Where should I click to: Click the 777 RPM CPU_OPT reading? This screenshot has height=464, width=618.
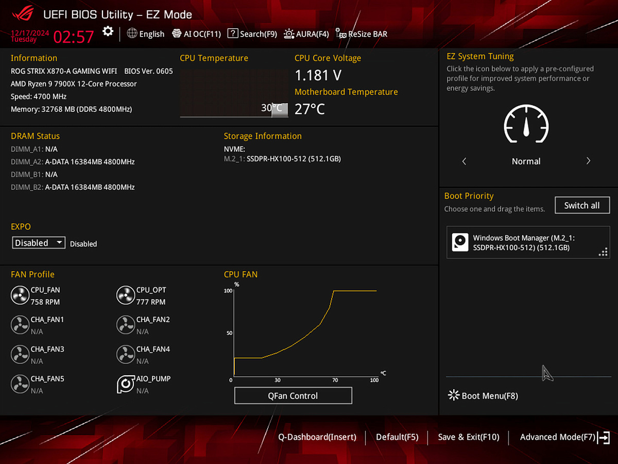coord(151,302)
